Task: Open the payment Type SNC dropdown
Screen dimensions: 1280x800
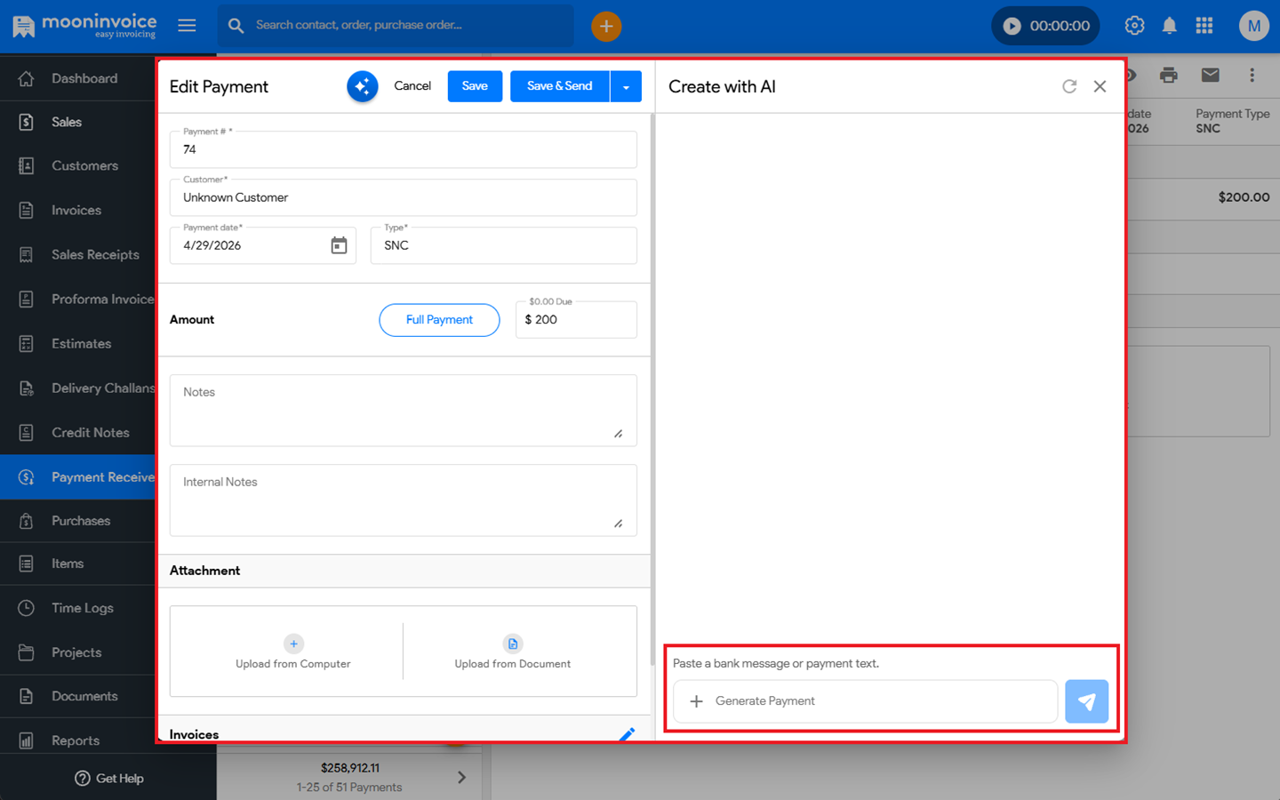Action: click(503, 245)
